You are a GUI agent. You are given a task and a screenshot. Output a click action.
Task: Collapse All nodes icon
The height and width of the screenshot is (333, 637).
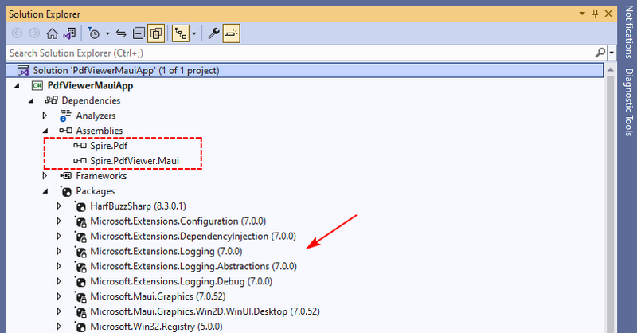click(139, 33)
